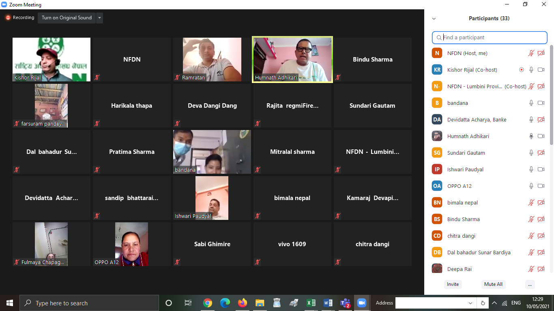Open the Original Sound dropdown arrow
The width and height of the screenshot is (554, 311).
pyautogui.click(x=100, y=18)
